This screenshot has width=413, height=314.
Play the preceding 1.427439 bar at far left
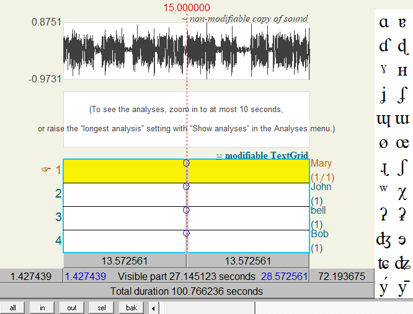click(31, 276)
